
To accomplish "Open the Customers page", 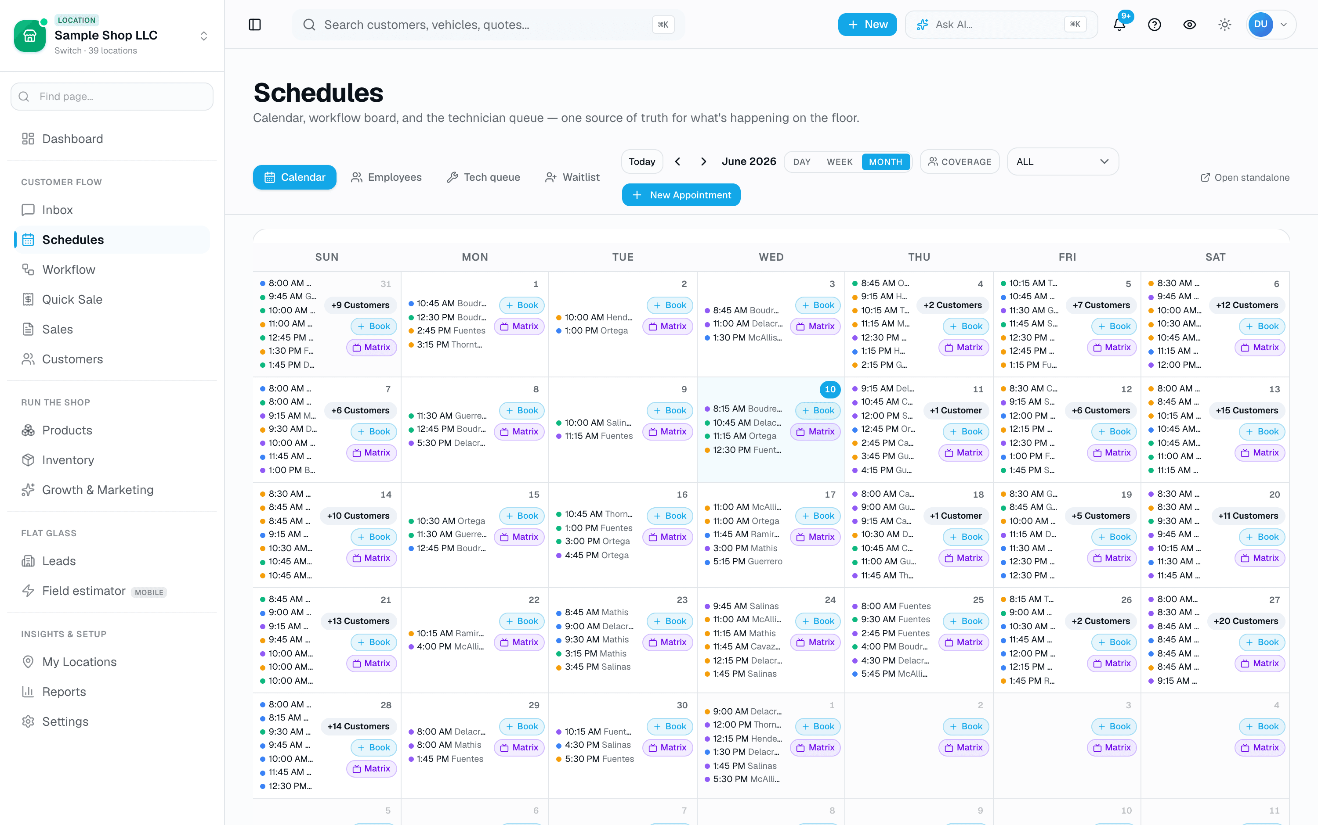I will pos(112,359).
